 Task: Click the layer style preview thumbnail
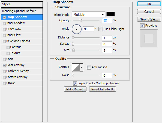point(149,38)
